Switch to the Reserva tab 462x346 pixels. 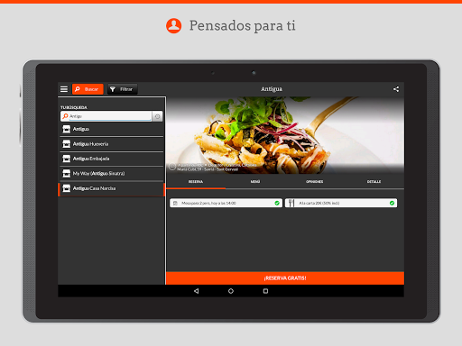pyautogui.click(x=196, y=182)
